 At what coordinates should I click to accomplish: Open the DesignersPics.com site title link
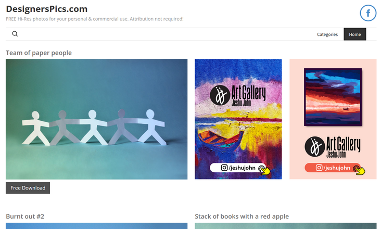tap(47, 9)
